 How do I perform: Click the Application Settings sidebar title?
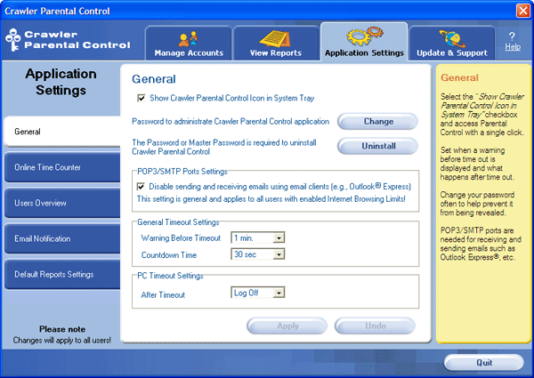[61, 82]
